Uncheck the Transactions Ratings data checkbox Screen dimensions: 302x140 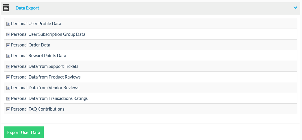(x=8, y=98)
